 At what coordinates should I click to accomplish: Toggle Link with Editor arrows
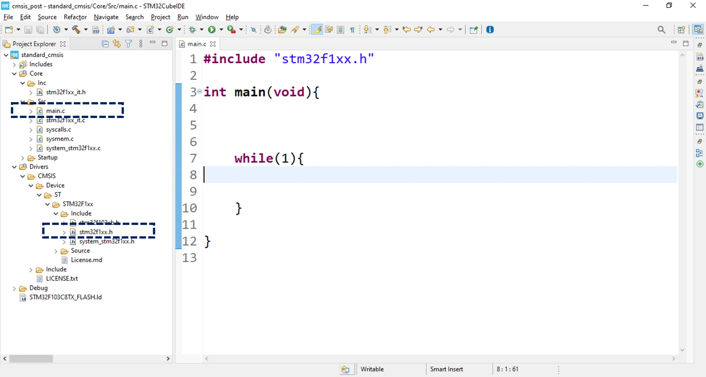(117, 44)
